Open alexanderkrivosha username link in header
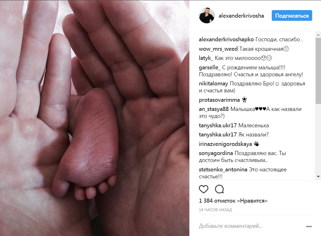Viewport: 321px width, 236px height. (241, 16)
